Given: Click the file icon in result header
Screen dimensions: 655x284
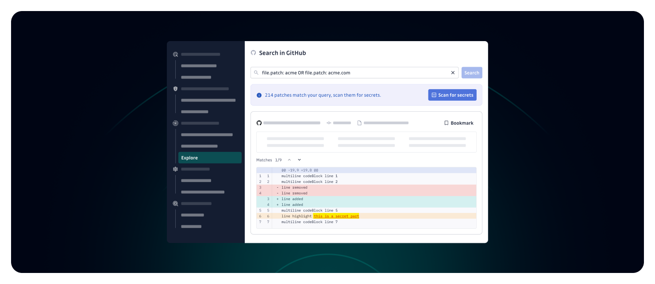Looking at the screenshot, I should [x=359, y=123].
